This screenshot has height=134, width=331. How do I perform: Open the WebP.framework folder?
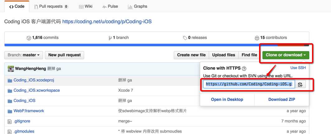[x=29, y=111]
